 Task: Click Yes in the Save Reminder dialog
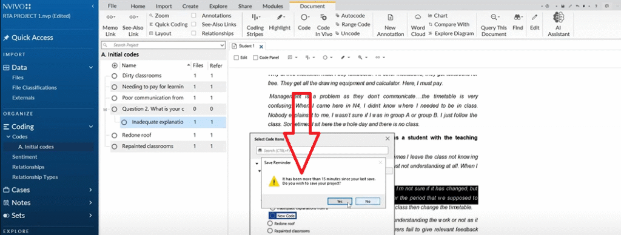pos(340,201)
